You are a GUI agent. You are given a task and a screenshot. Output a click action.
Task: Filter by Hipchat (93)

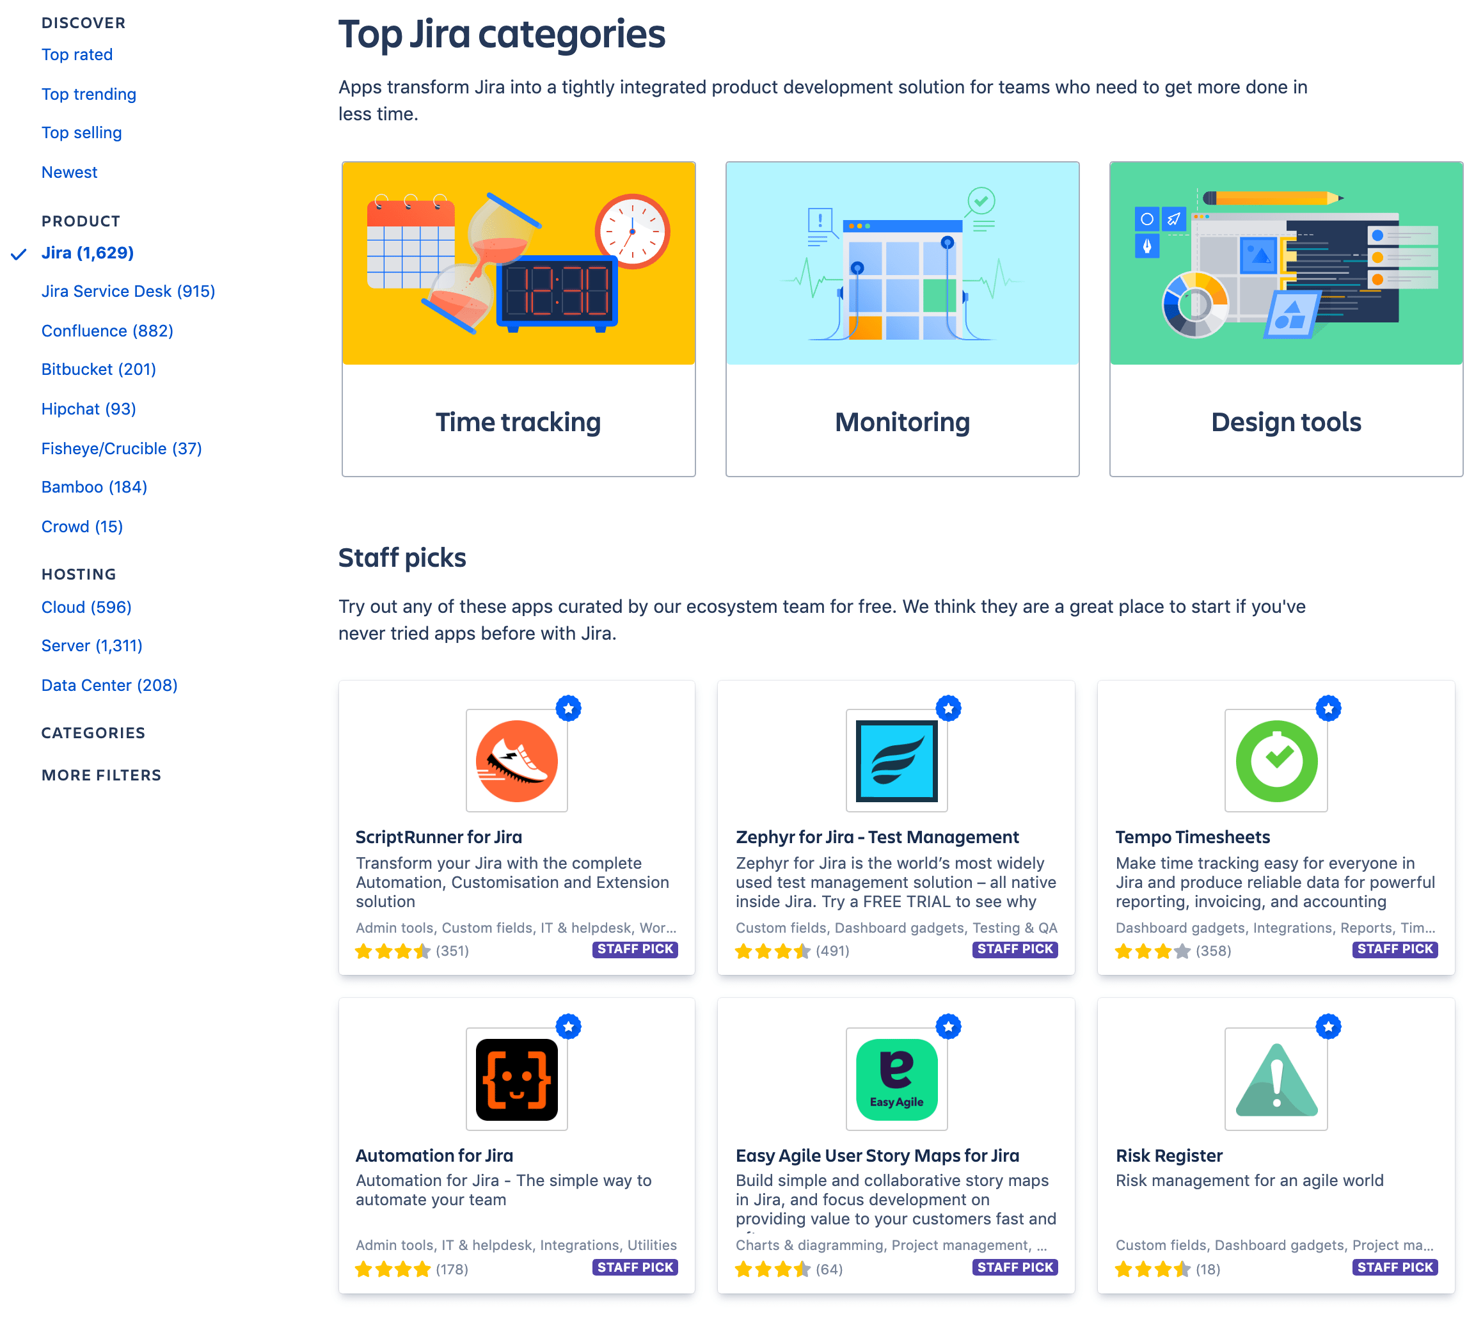click(89, 409)
